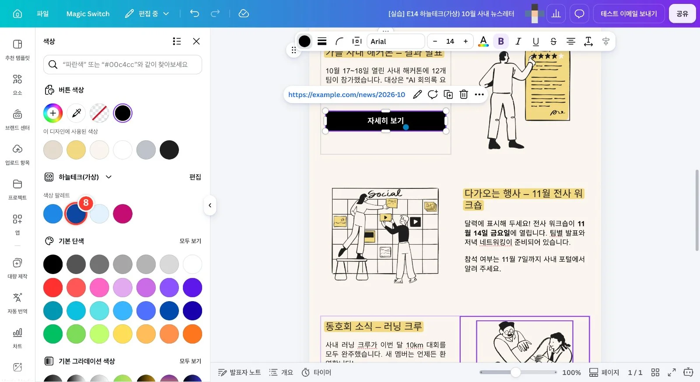Toggle bold formatting
Image resolution: width=700 pixels, height=382 pixels.
tap(501, 42)
